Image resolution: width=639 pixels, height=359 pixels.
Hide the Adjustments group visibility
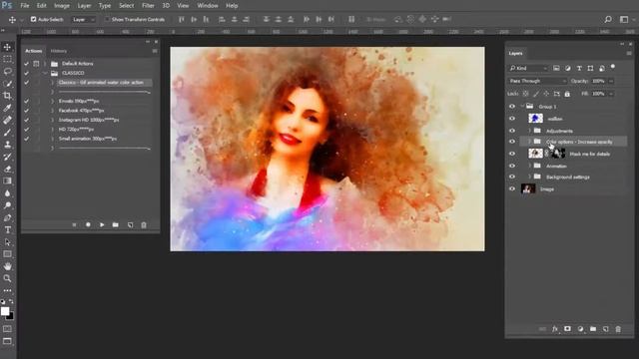(x=512, y=131)
